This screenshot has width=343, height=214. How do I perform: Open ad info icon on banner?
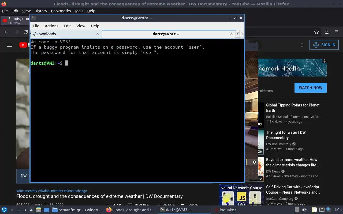(x=325, y=61)
